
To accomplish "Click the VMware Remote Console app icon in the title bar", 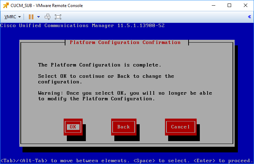I will (6, 5).
